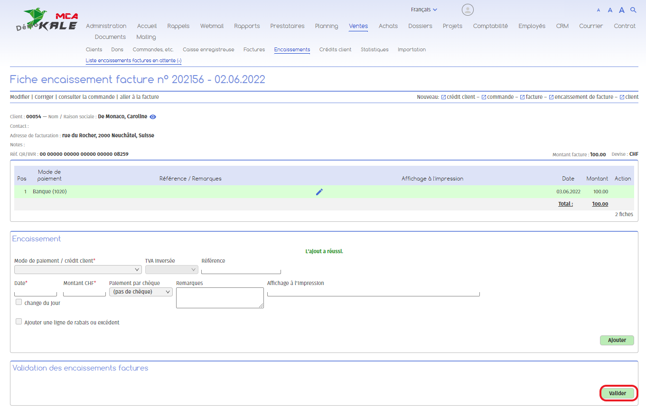
Task: Expand the Paiement par chèque dropdown
Action: pos(140,292)
